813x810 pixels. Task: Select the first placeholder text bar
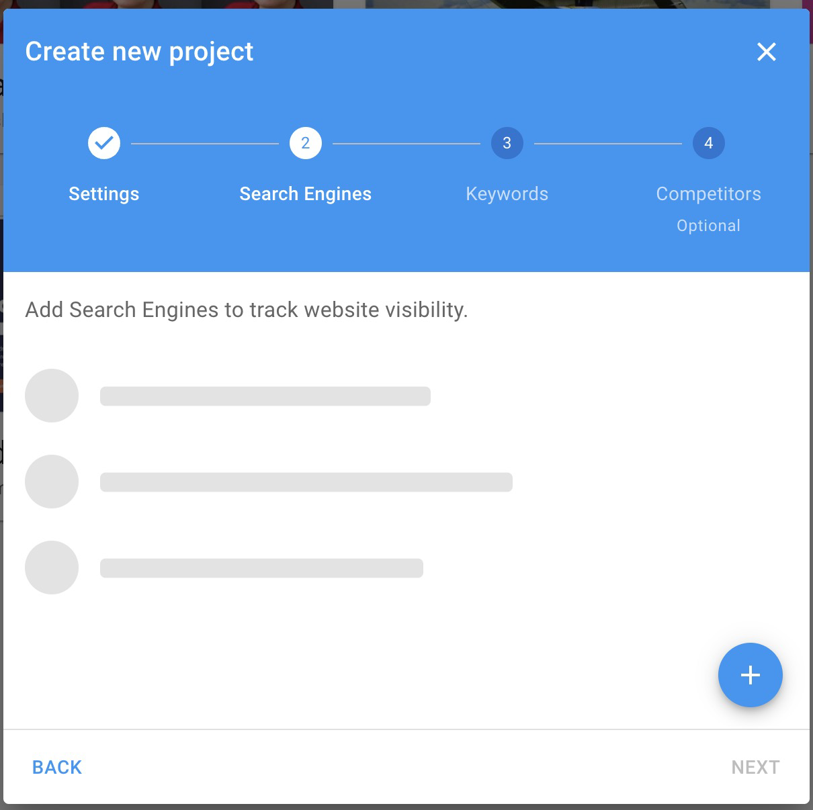265,396
